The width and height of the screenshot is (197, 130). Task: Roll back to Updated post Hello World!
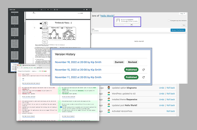[171, 105]
